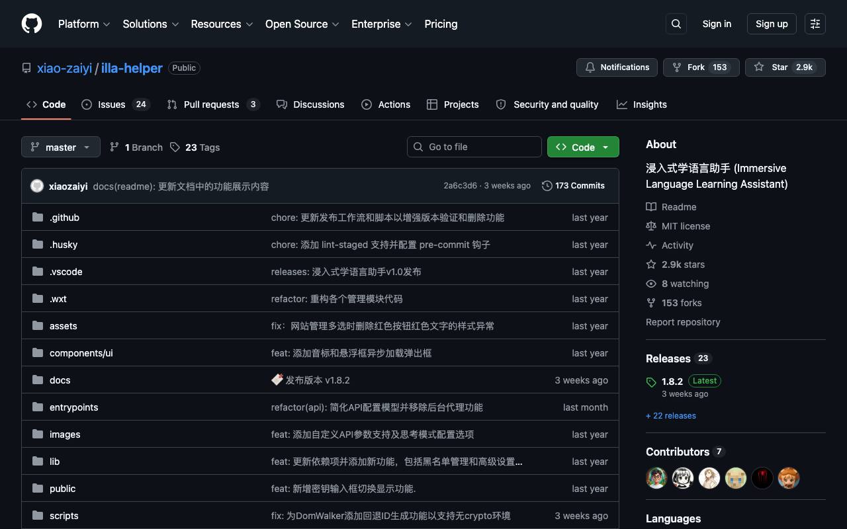Click the history clock icon by Commits
Screen dimensions: 847x529
(547, 186)
